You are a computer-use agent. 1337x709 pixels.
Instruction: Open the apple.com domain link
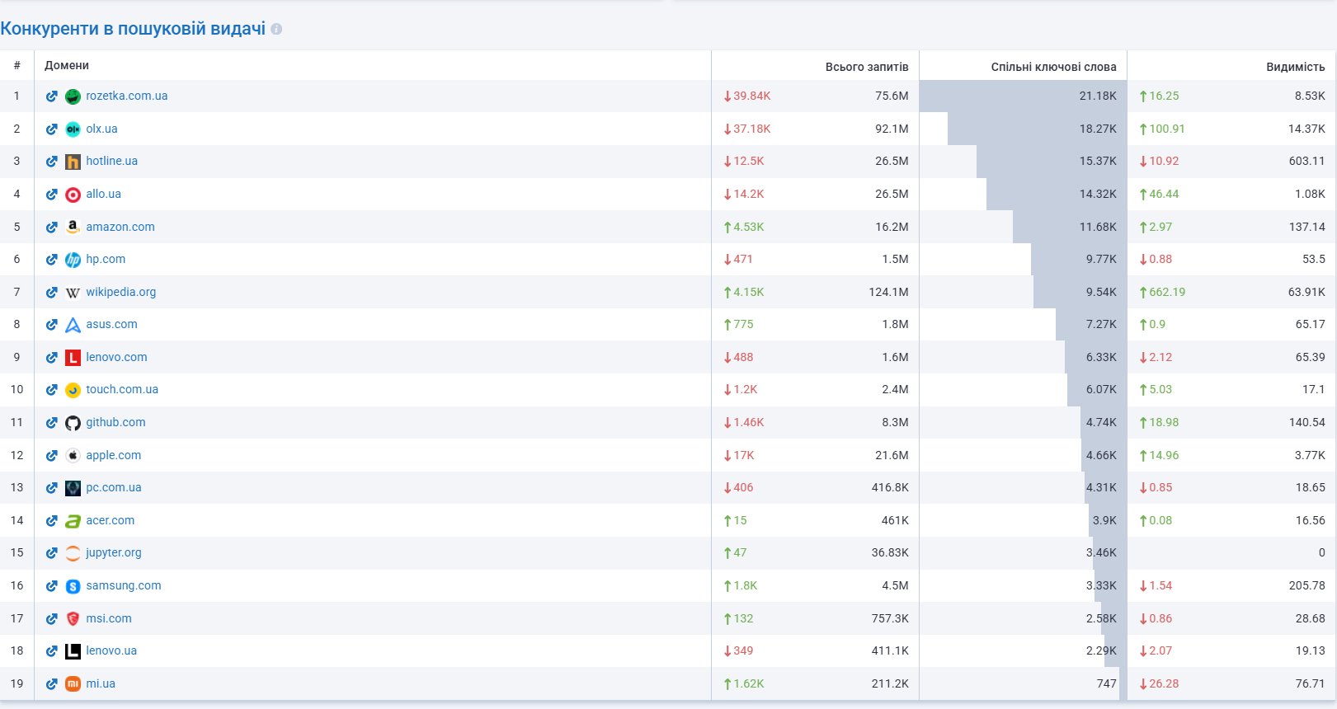point(114,455)
